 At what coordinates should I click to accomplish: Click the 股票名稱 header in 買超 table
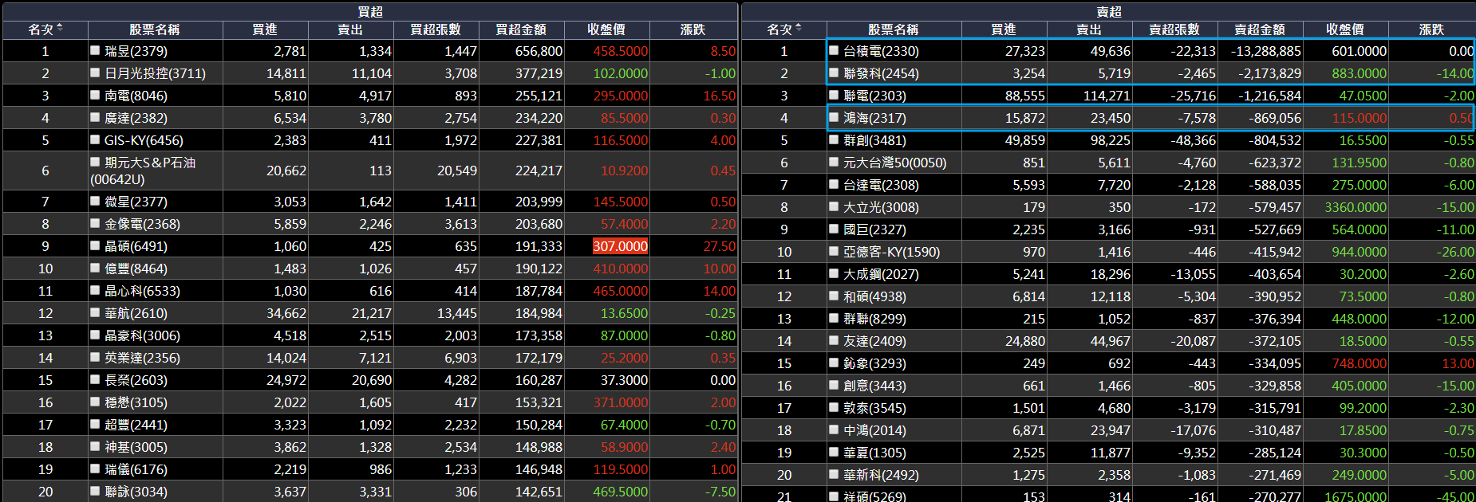click(x=155, y=29)
